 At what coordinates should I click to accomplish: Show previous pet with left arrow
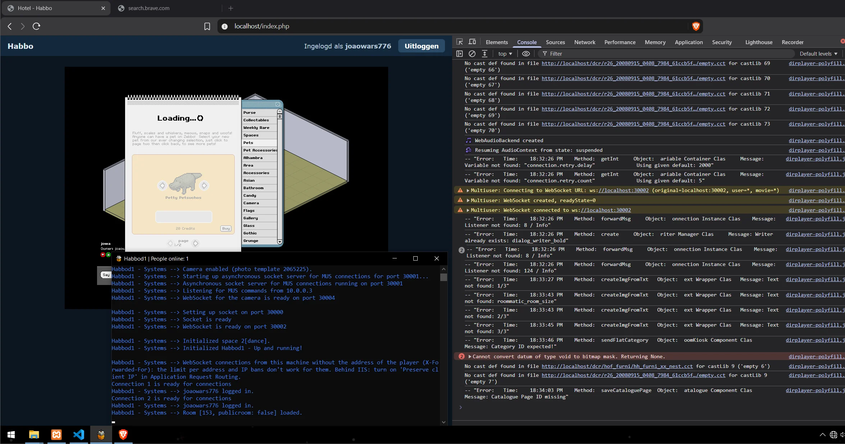point(162,185)
